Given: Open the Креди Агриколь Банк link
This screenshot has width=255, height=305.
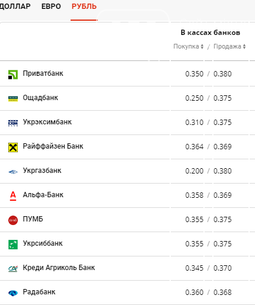Looking at the screenshot, I should click(x=59, y=268).
